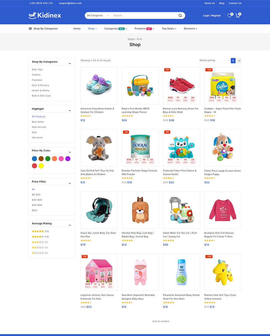Open the wishlist heart icon
Image resolution: width=270 pixels, height=336 pixels.
(x=229, y=16)
